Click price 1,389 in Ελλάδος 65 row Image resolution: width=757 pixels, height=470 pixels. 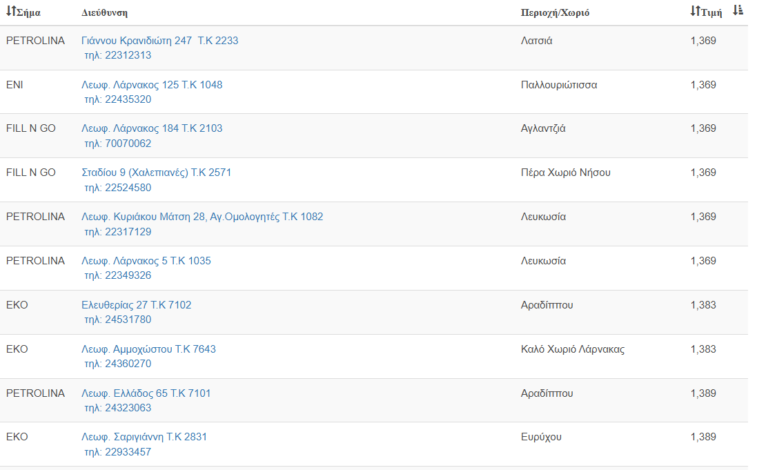703,393
